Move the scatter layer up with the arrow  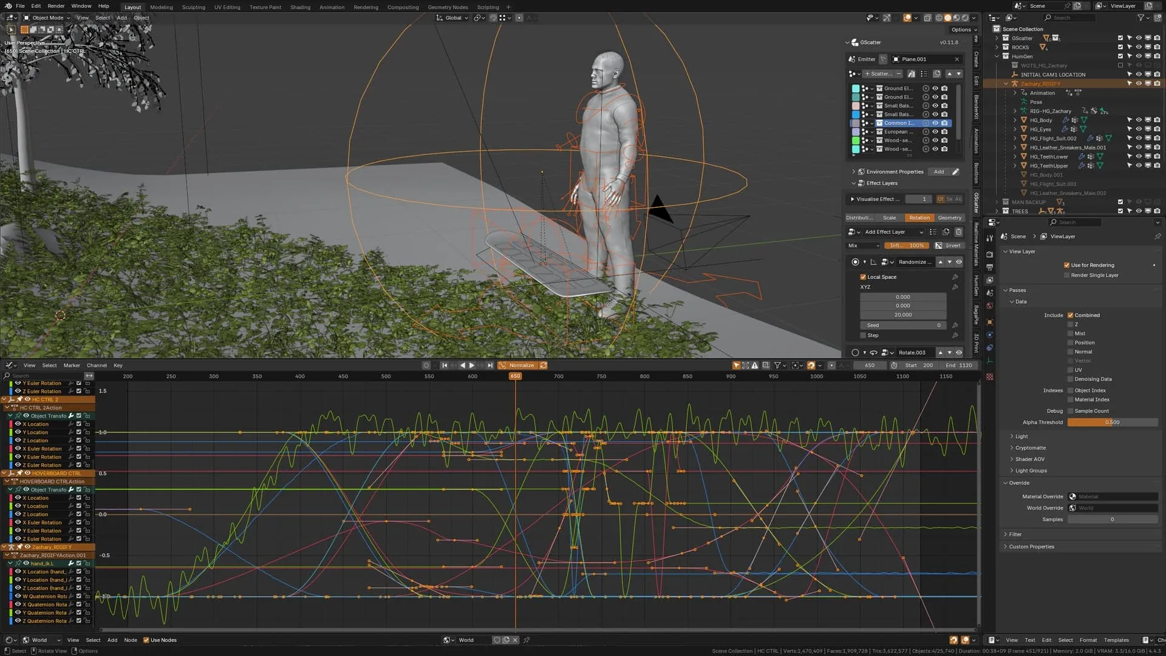click(x=949, y=74)
